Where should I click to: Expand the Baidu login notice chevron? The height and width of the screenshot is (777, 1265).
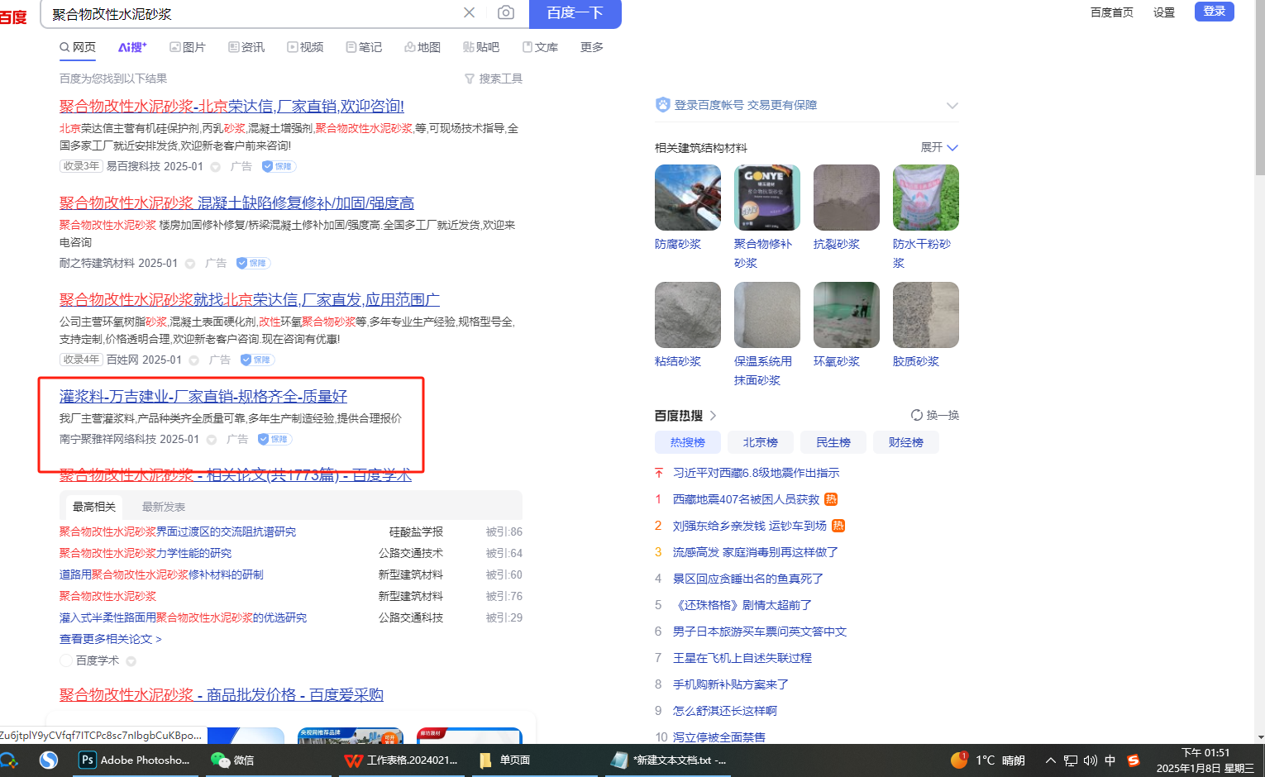click(x=952, y=106)
